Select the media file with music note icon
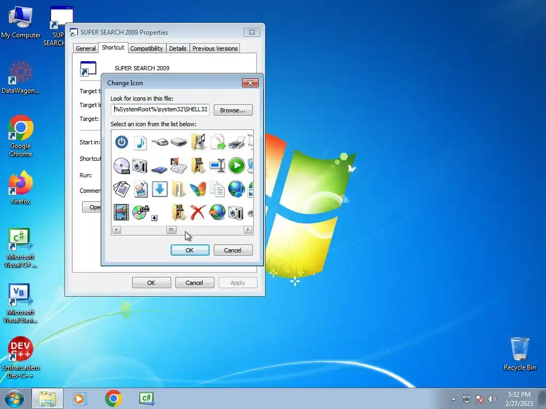Image resolution: width=546 pixels, height=409 pixels. coord(141,189)
